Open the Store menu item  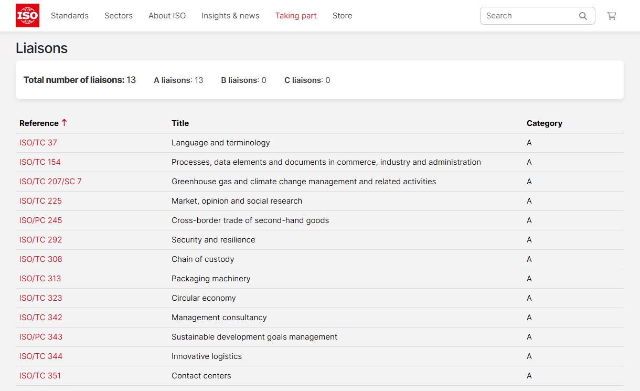[x=342, y=16]
